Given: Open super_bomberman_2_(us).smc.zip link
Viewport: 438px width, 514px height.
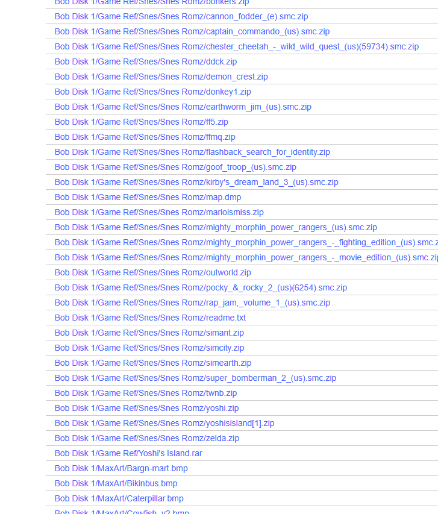Looking at the screenshot, I should (195, 378).
